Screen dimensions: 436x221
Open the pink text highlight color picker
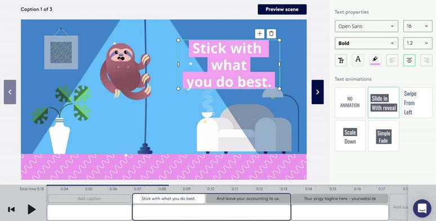tap(375, 60)
